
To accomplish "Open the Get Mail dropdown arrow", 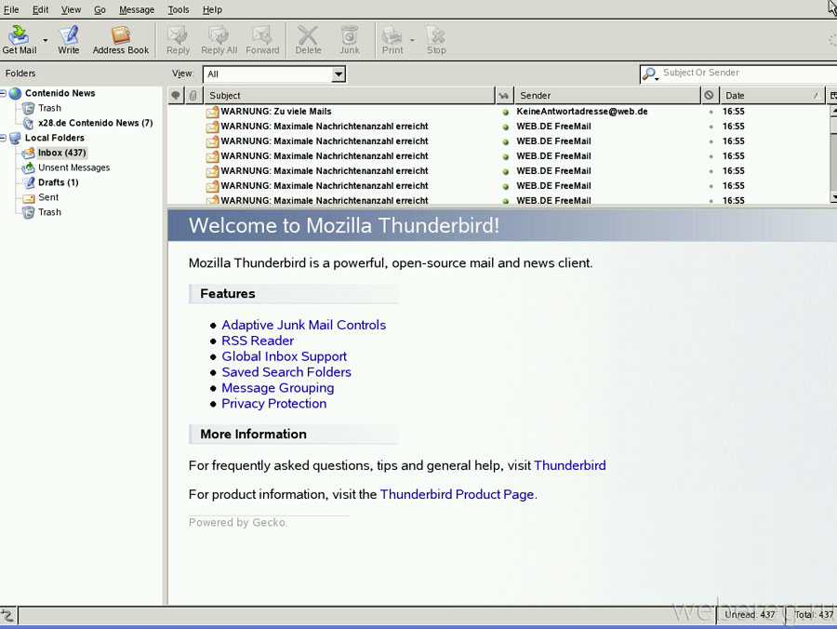I will click(46, 40).
